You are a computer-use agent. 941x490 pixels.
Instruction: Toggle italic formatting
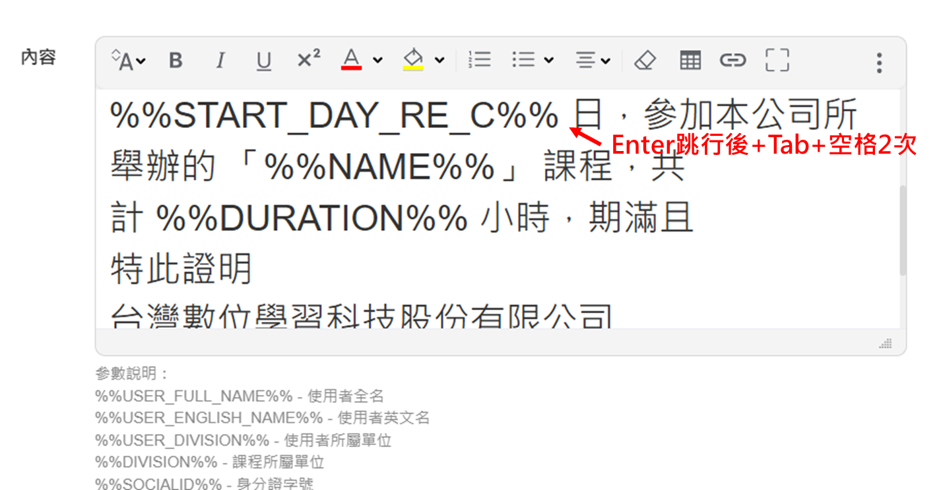click(x=220, y=60)
